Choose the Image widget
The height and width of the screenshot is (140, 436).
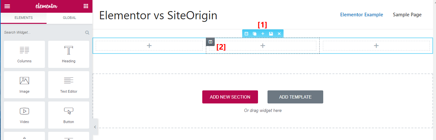(25, 85)
